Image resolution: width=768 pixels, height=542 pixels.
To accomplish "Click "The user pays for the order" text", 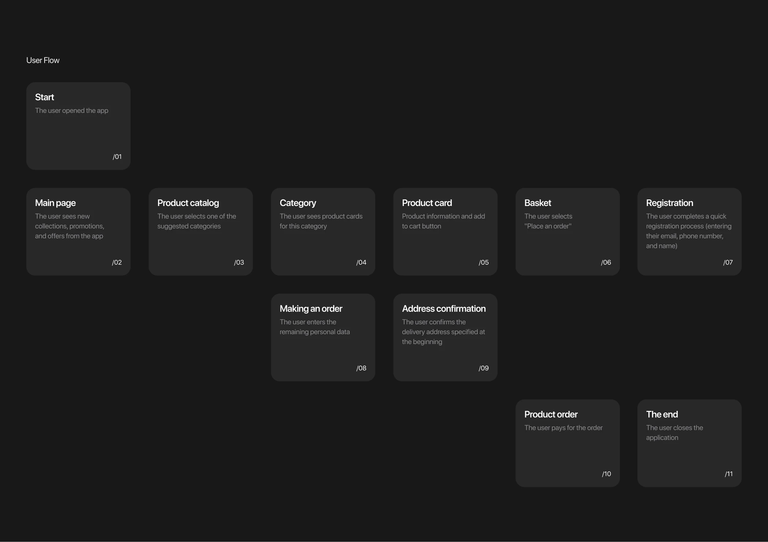I will click(563, 428).
